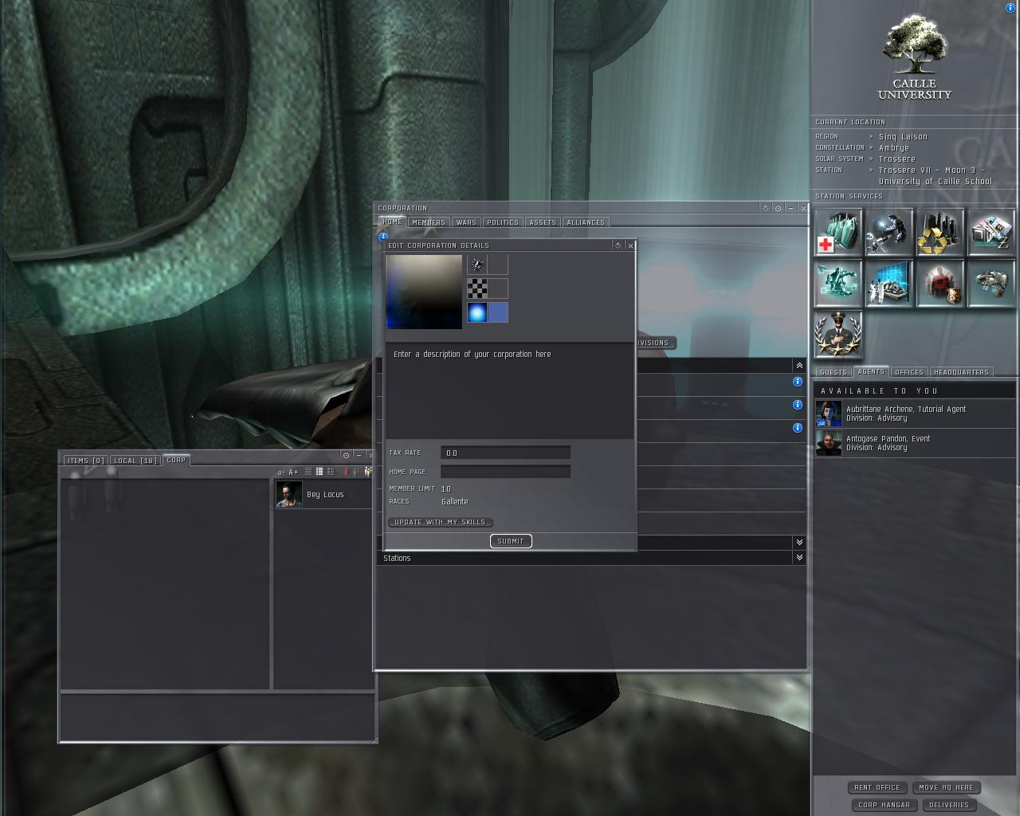Click the top info icon in Corporation list
Screen dimensions: 1020x816
(x=797, y=382)
